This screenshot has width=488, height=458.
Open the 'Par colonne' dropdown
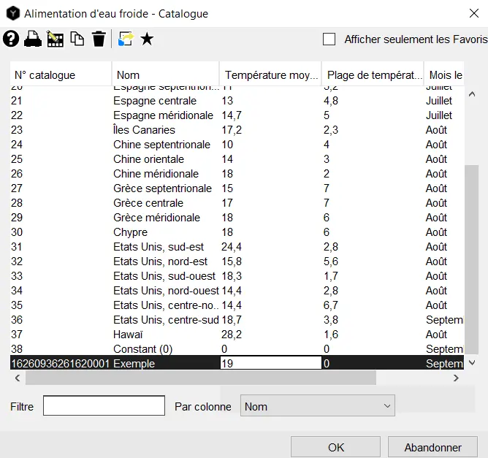pyautogui.click(x=317, y=407)
